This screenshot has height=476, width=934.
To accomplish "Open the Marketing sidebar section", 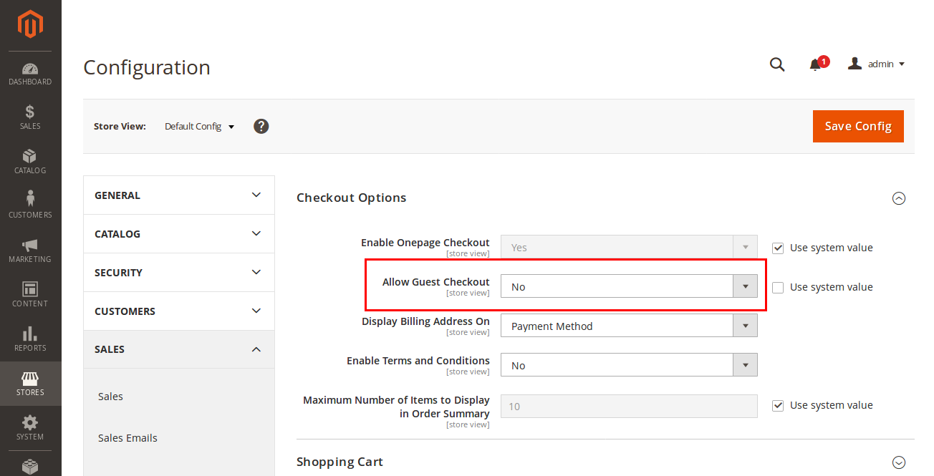I will (x=30, y=250).
